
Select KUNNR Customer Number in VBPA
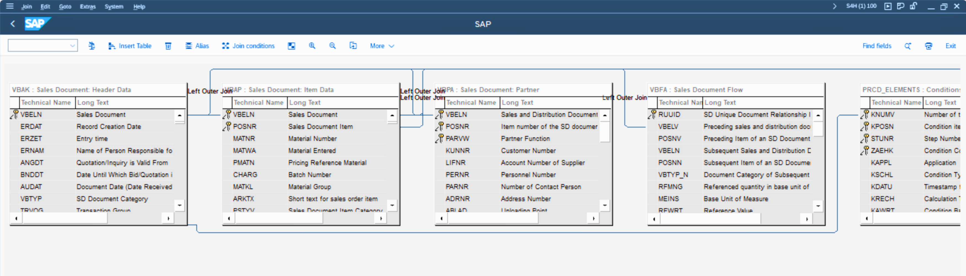(x=458, y=151)
